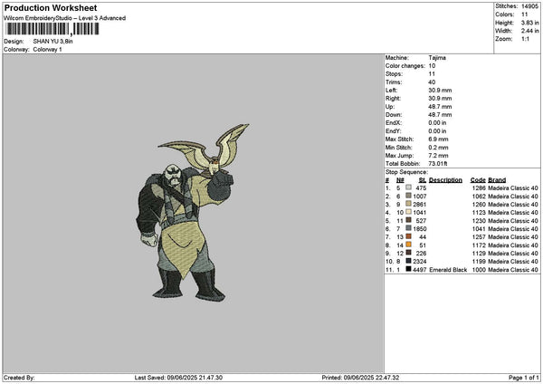The width and height of the screenshot is (543, 384).
Task: Click the orange-brown swatch for code 1257
Action: tap(409, 236)
